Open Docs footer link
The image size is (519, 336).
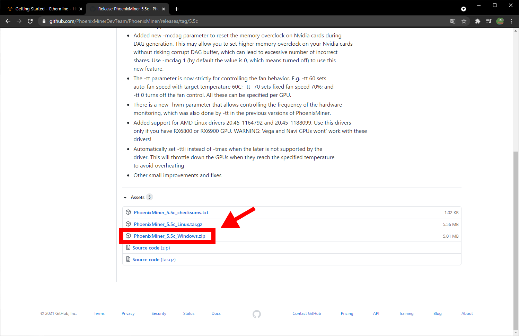(216, 314)
